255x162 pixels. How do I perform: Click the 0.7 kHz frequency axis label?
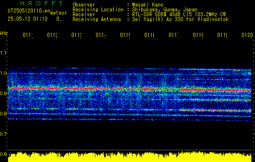[x=3, y=134]
